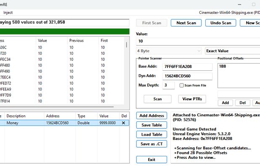Enable the Scan From File checkbox

click(x=182, y=86)
